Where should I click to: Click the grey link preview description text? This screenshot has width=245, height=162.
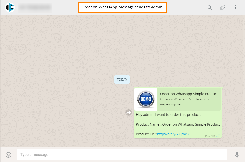click(x=185, y=99)
